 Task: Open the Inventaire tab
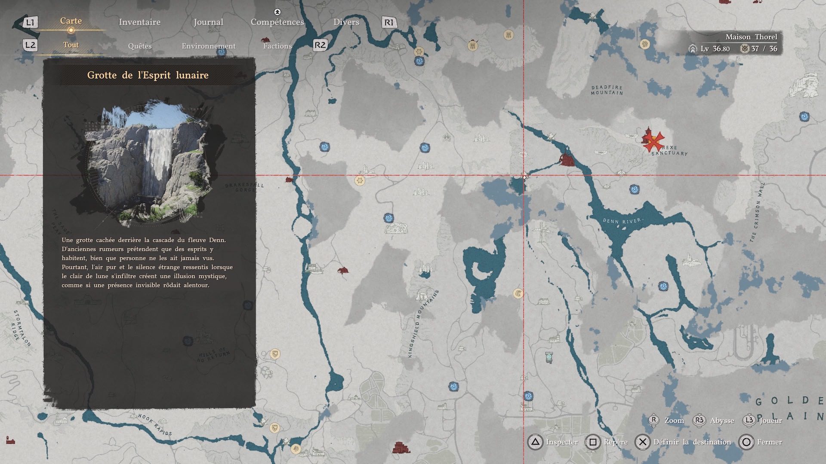coord(139,22)
